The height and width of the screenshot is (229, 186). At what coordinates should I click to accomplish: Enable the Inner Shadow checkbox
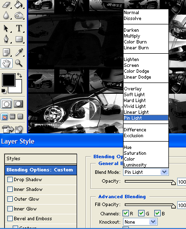tap(10, 189)
